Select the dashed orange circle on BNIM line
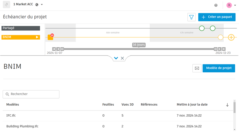Viewport: 239px width, 134px height. [220, 37]
